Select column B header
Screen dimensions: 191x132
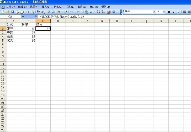[x=28, y=21]
